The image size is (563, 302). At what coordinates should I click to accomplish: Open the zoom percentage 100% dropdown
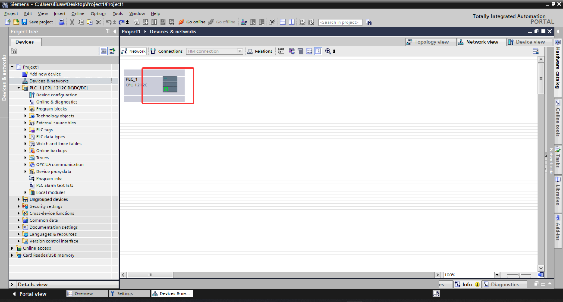497,275
